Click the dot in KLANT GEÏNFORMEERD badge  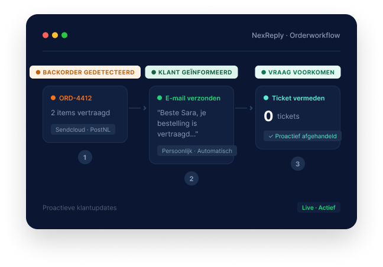tap(154, 72)
